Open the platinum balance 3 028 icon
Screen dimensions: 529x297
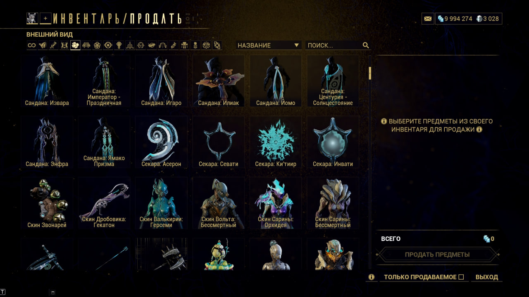pos(479,19)
